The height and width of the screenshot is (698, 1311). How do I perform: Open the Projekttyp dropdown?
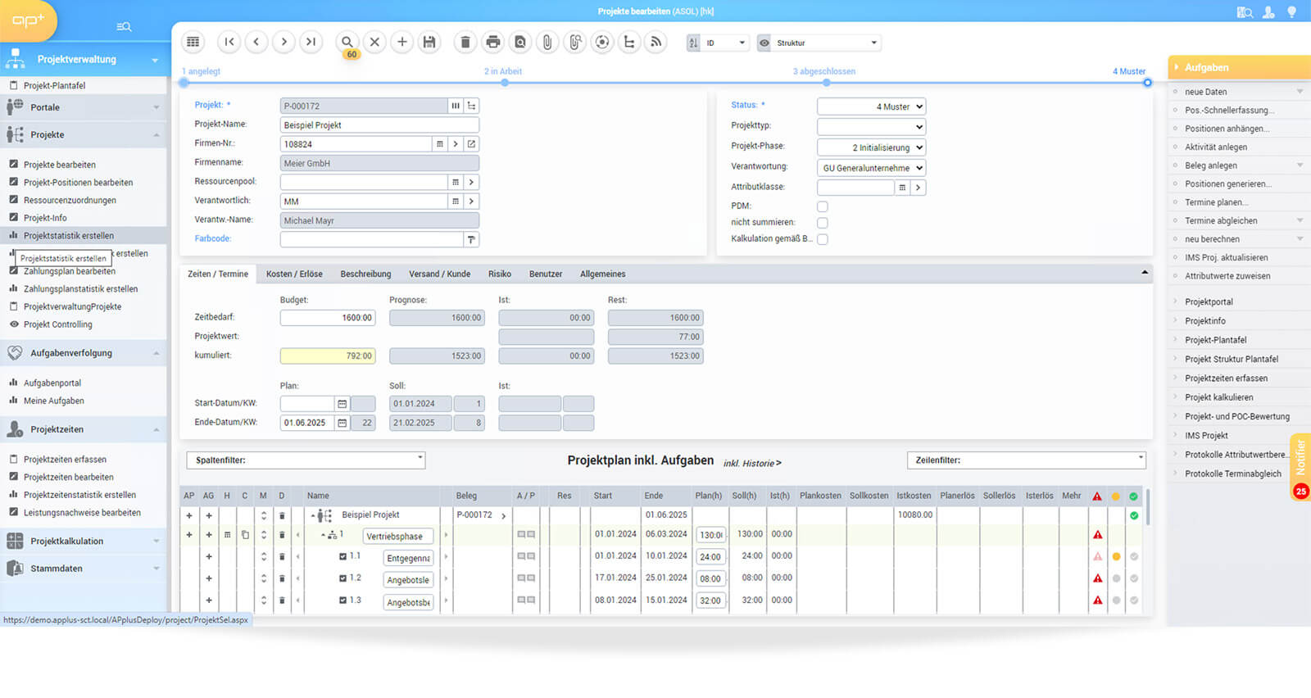872,127
